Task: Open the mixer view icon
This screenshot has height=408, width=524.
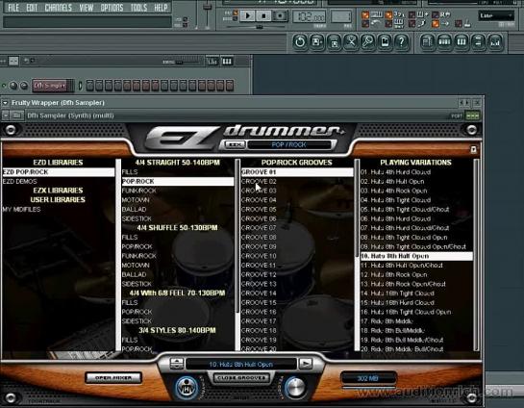Action: tap(495, 42)
